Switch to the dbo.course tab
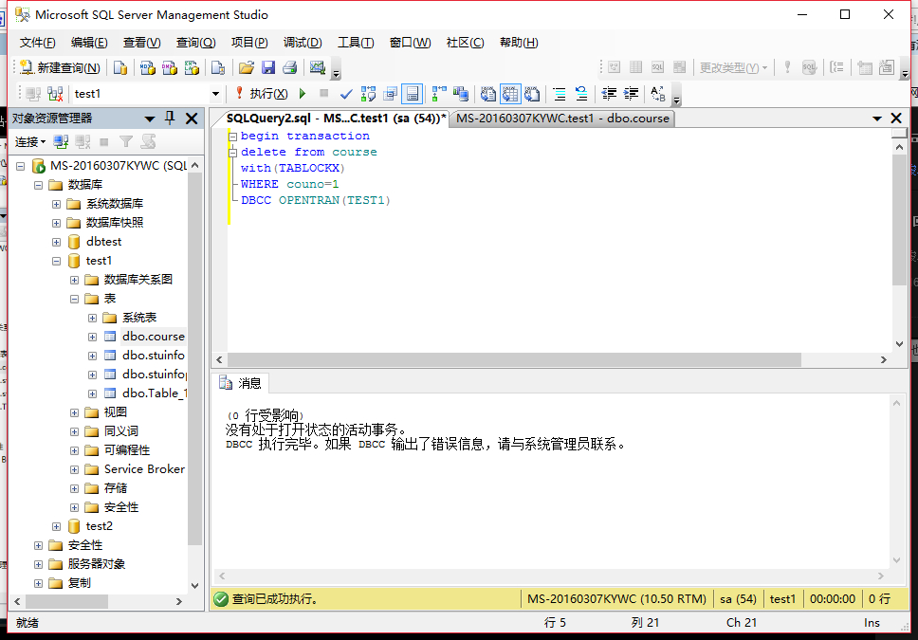The image size is (918, 640). (561, 119)
